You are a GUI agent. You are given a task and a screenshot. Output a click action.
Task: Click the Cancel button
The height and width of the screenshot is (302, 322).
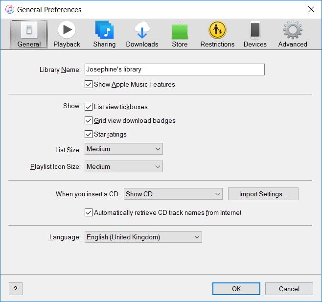pyautogui.click(x=289, y=289)
